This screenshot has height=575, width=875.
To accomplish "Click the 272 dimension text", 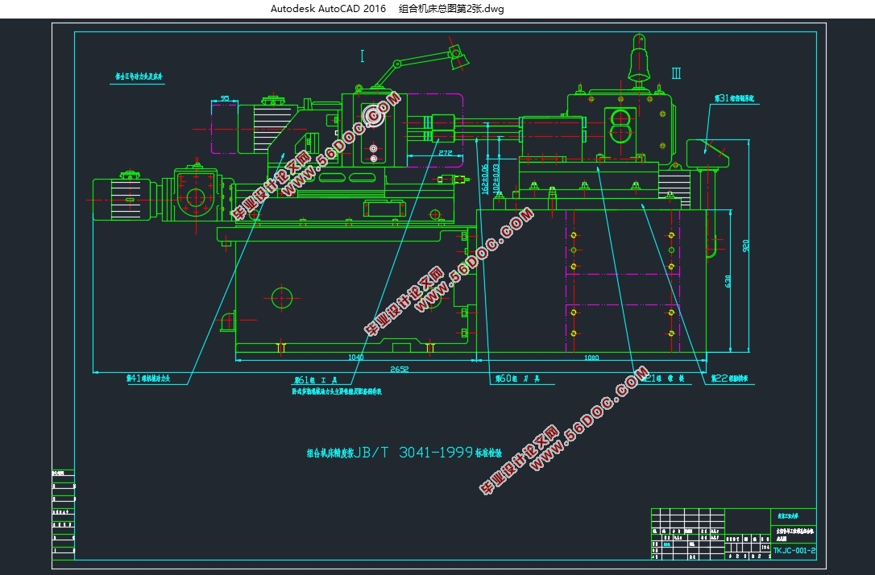I will (445, 153).
